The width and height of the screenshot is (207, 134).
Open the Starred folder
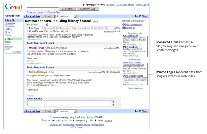(x=9, y=23)
